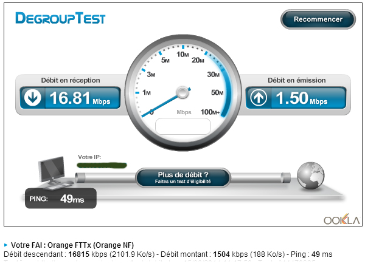Click the Débit en réception label
This screenshot has width=365, height=269.
71,80
